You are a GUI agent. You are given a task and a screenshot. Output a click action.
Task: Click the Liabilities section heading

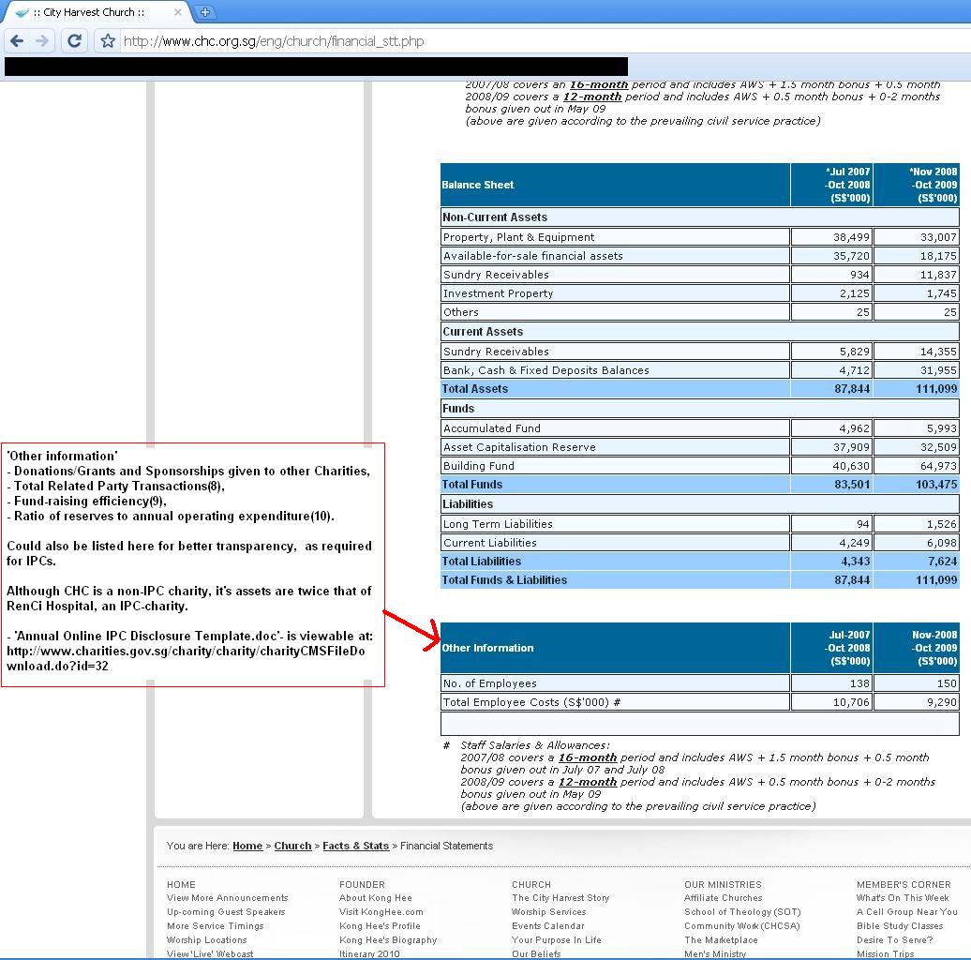468,504
